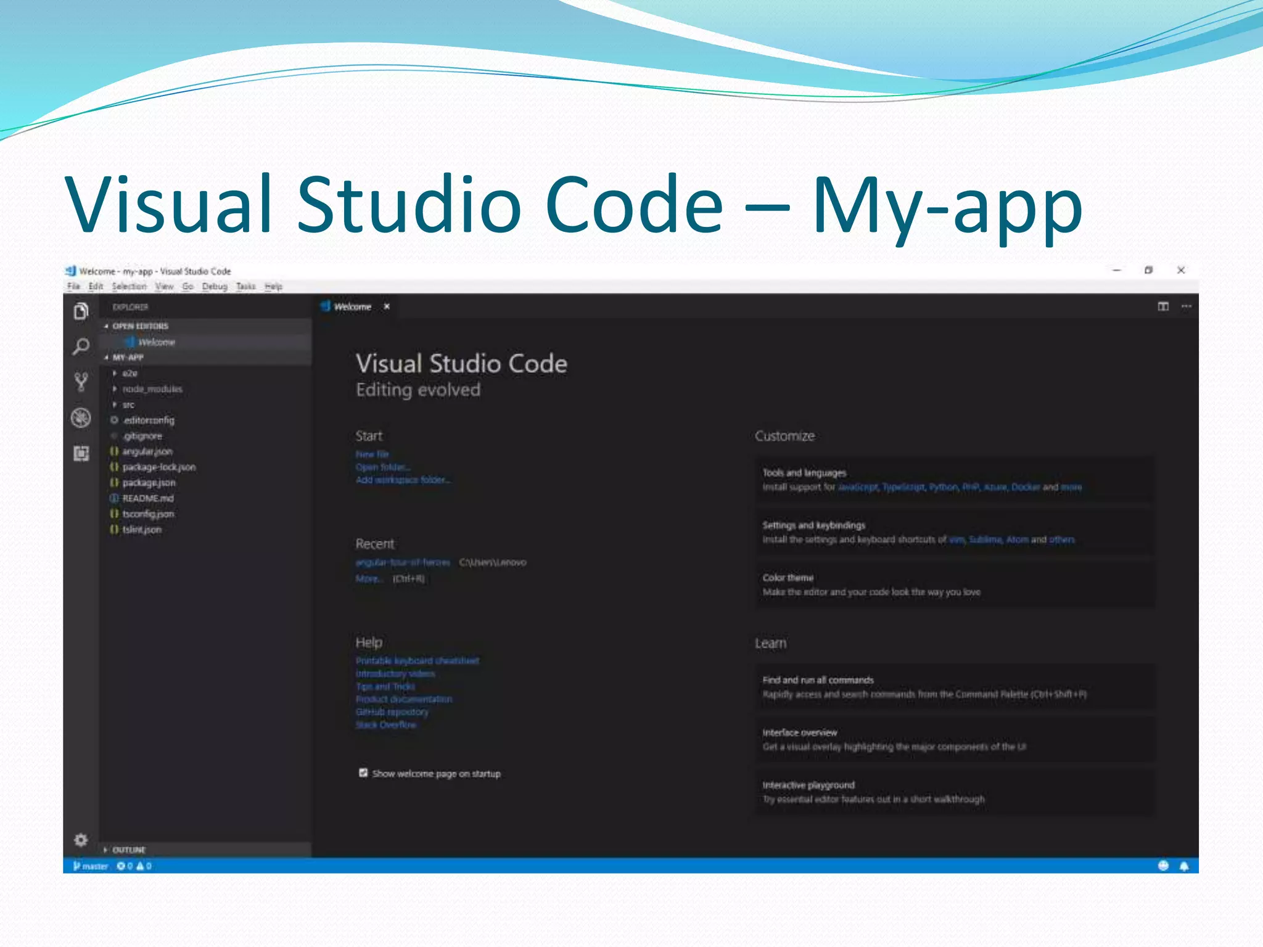Screen dimensions: 1263x947
Task: Open the Extensions view in activity bar
Action: click(x=81, y=454)
